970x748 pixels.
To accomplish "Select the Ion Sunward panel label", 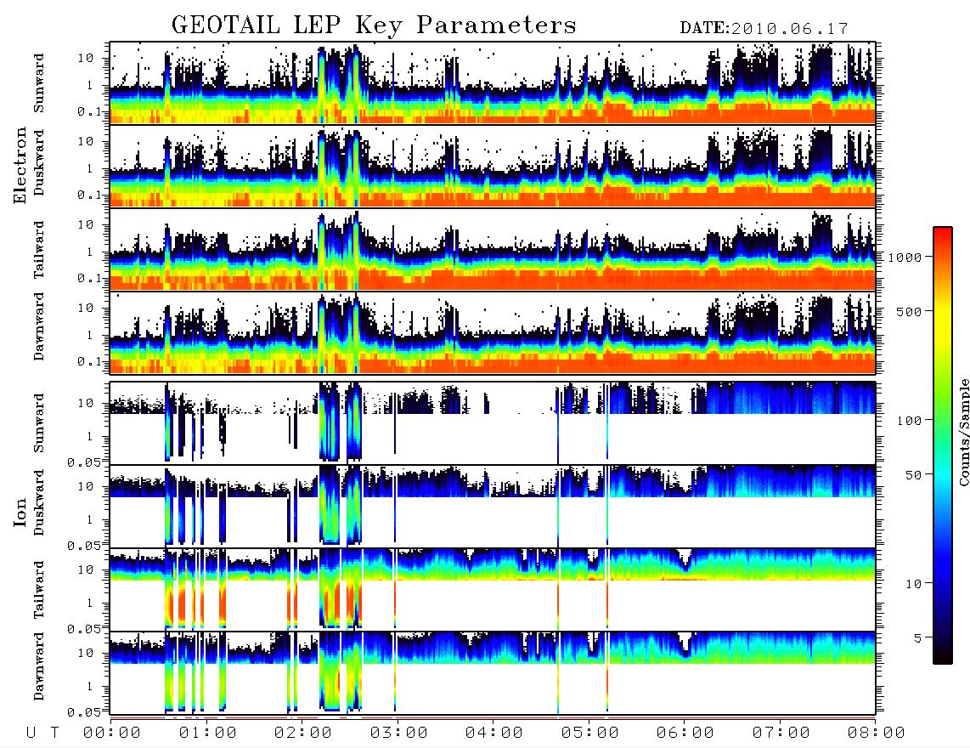I will pyautogui.click(x=39, y=423).
